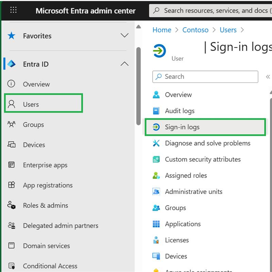Click the user menu Search box
272x272 pixels.
click(205, 77)
